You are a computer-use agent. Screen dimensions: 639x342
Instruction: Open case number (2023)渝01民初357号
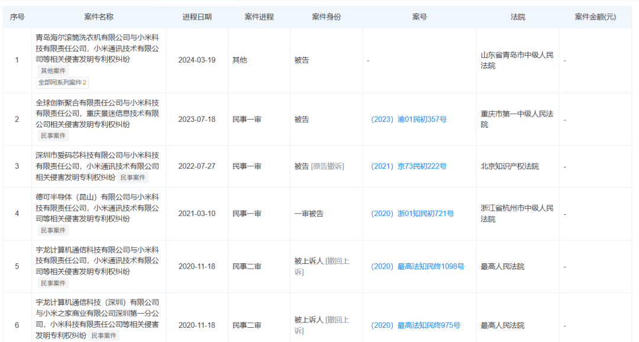409,120
